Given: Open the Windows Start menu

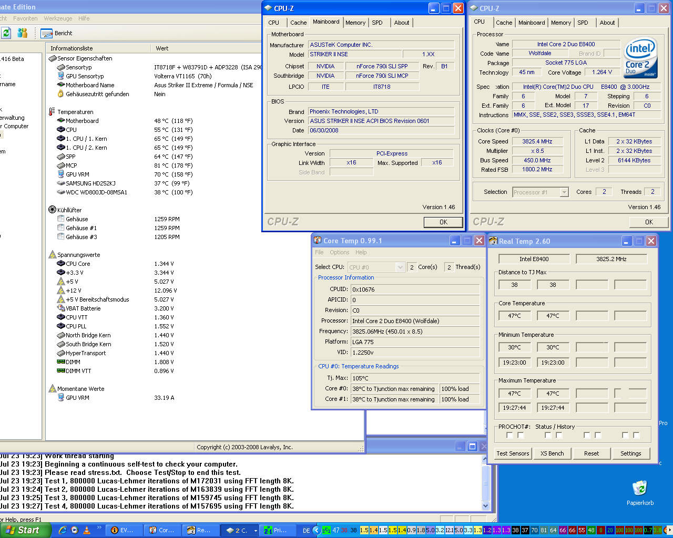Looking at the screenshot, I should coord(25,530).
